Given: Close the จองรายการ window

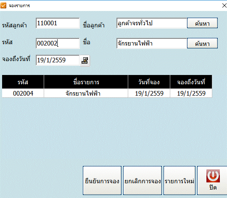Looking at the screenshot, I should point(224,5).
